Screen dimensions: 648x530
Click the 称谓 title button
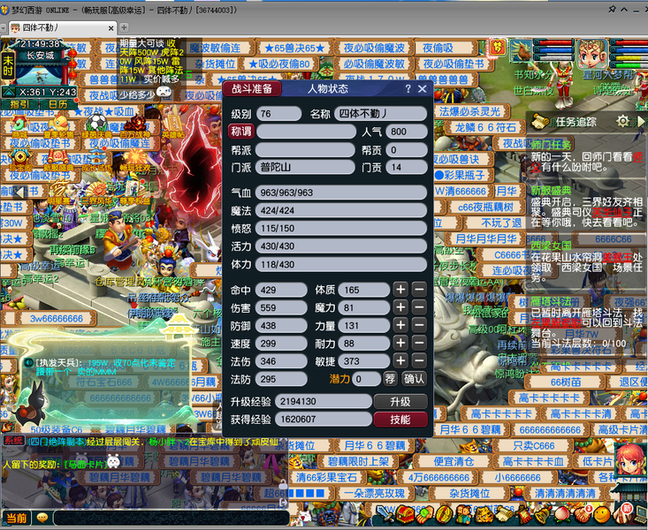click(x=241, y=132)
